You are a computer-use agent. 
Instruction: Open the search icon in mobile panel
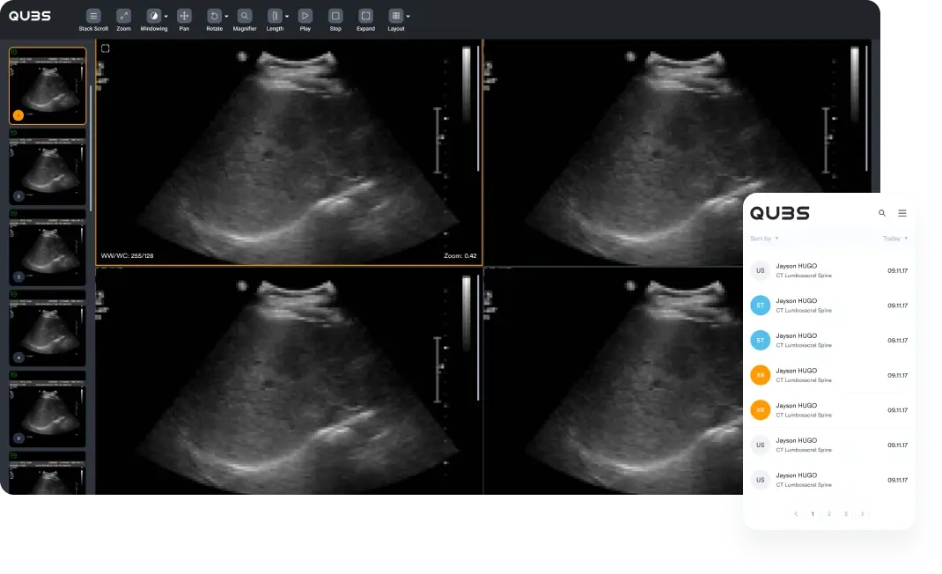click(x=882, y=213)
